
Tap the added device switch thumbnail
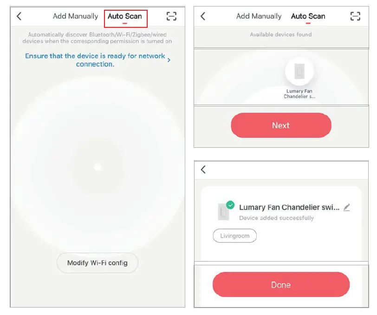pyautogui.click(x=223, y=212)
